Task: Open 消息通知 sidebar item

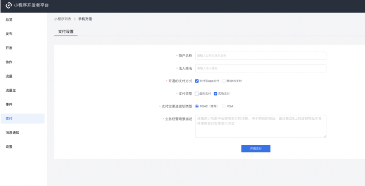Action: coord(12,132)
